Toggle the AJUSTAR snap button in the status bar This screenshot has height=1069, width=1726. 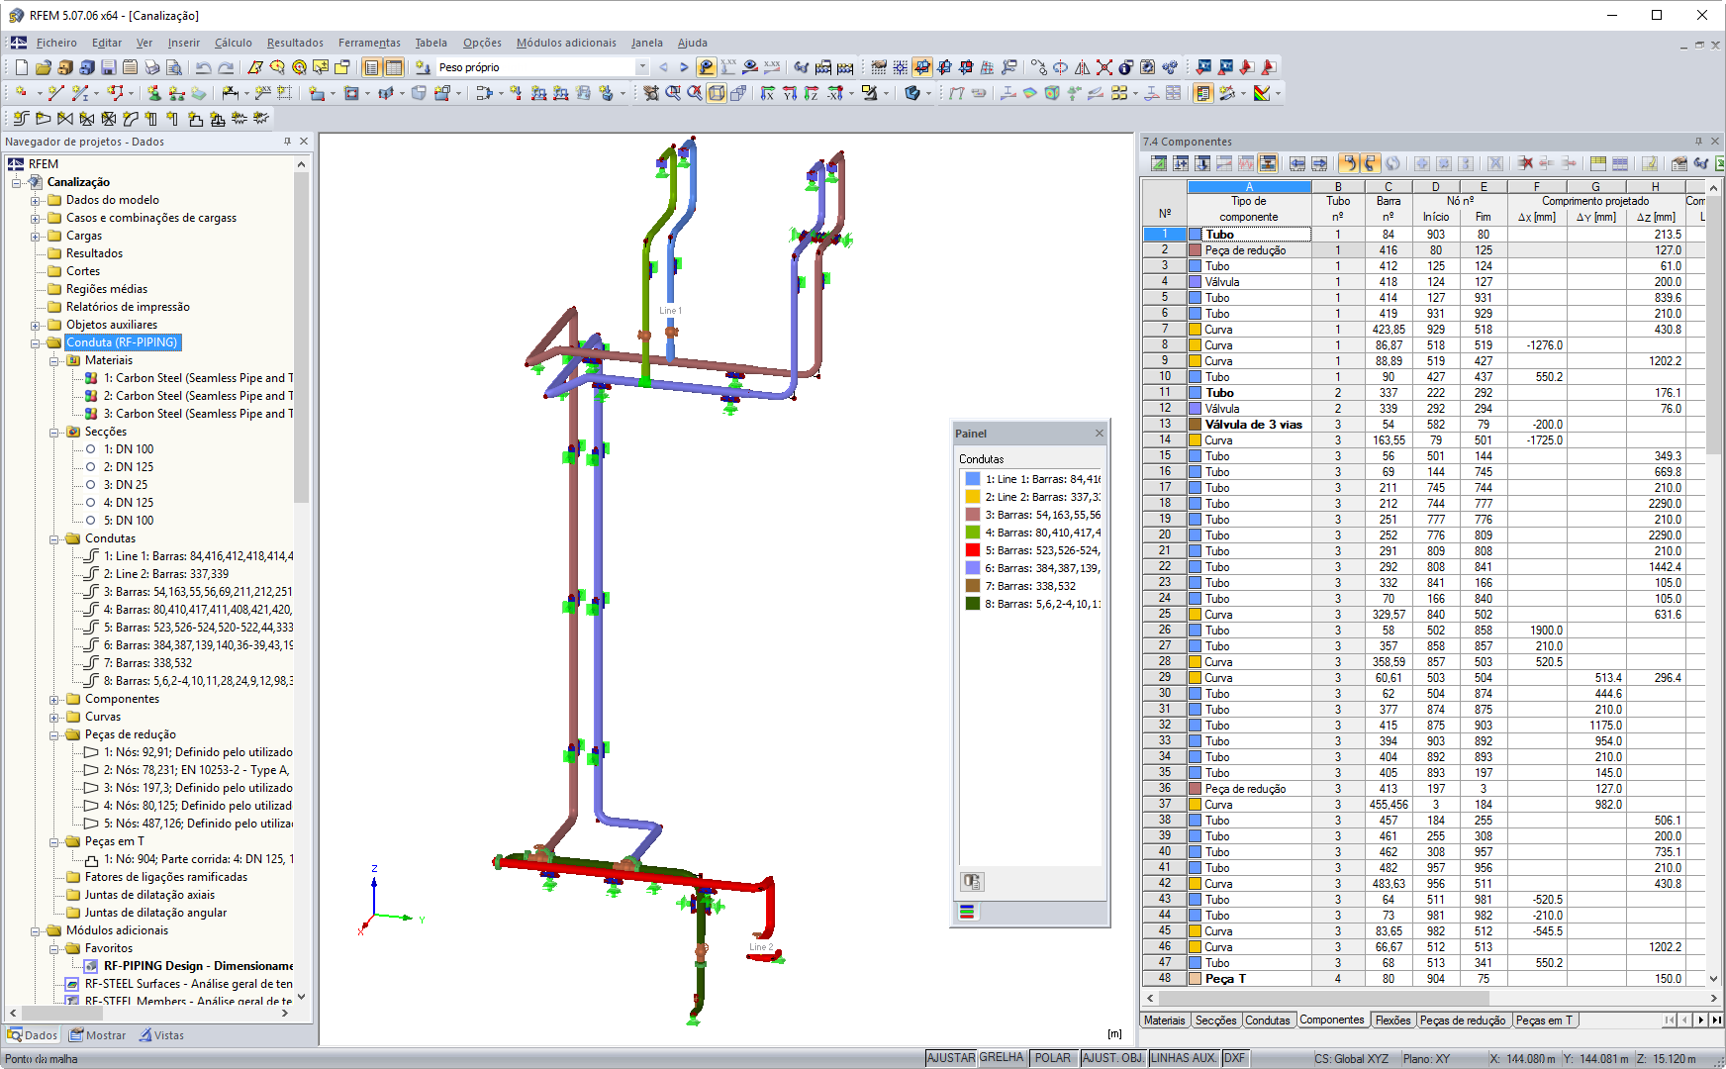click(x=951, y=1058)
